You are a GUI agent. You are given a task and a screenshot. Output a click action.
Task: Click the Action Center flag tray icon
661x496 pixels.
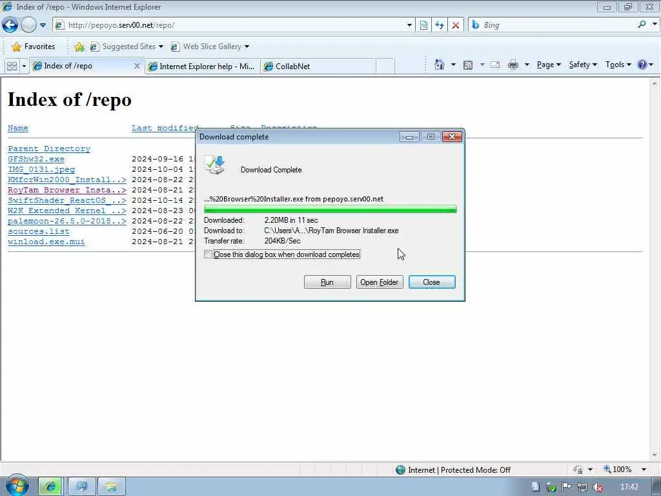[566, 487]
